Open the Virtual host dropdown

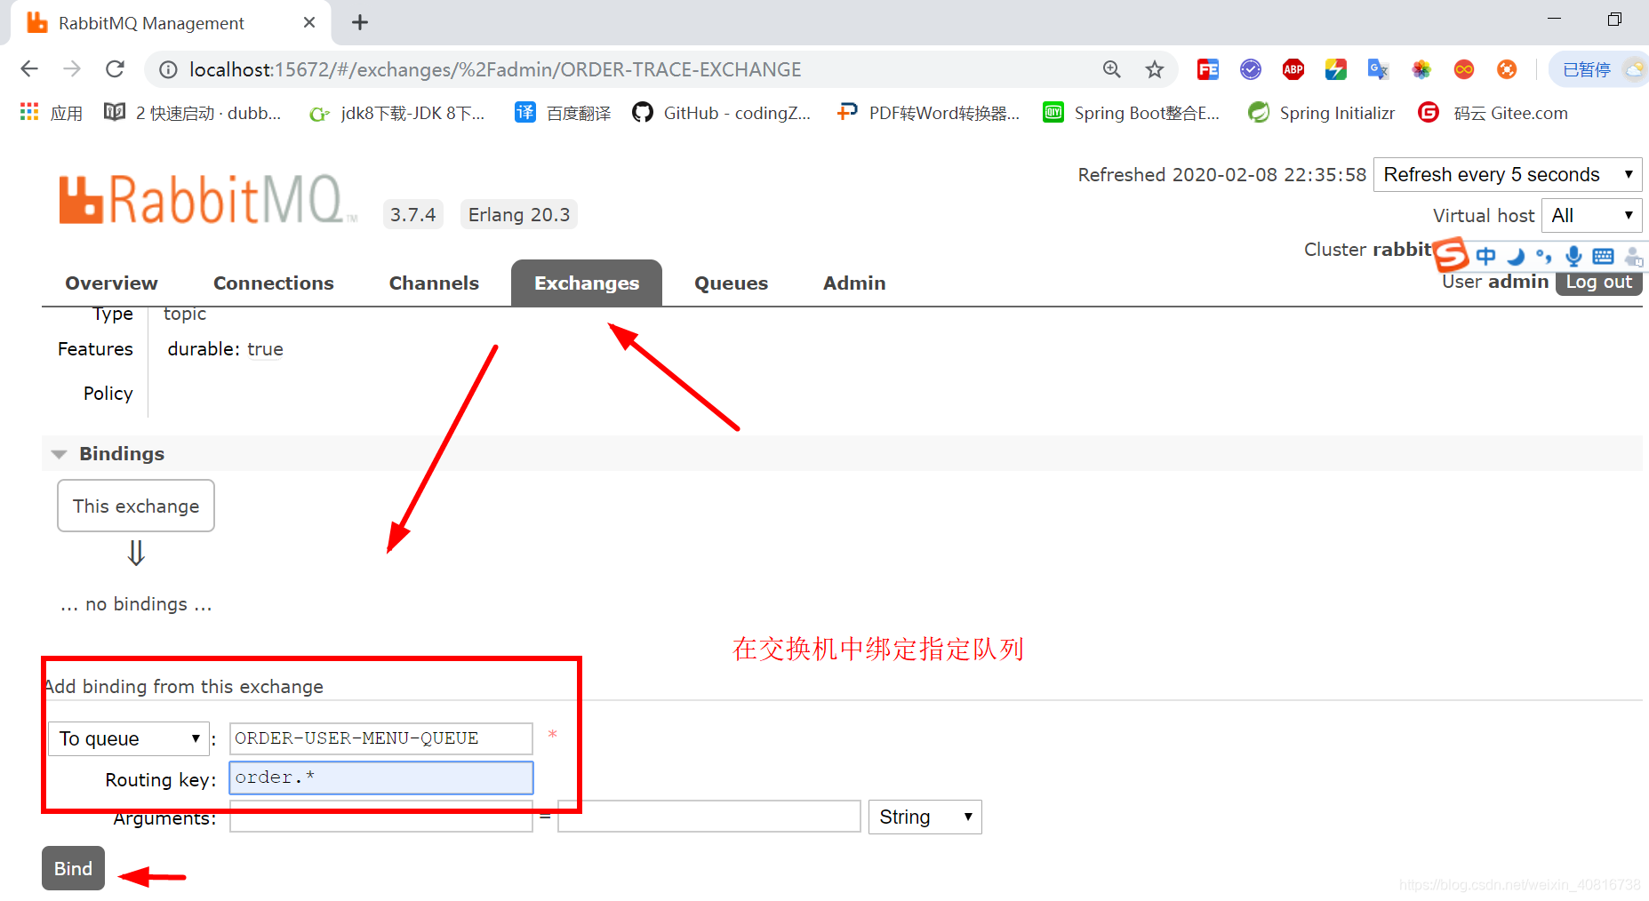1591,215
